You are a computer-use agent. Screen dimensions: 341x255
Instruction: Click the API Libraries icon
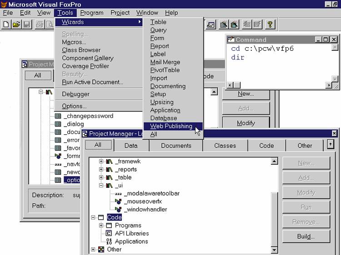[x=109, y=234]
